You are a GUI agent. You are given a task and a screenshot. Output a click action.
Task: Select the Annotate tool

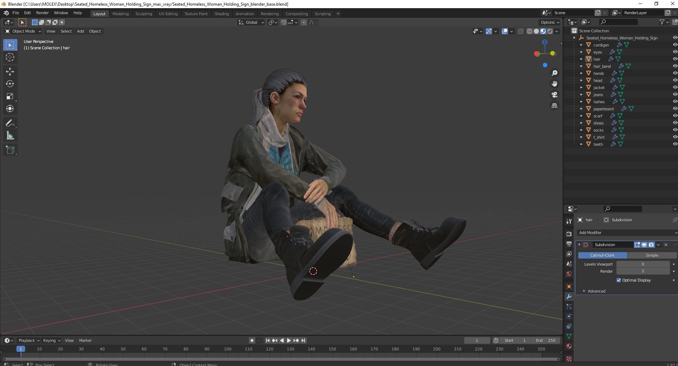pyautogui.click(x=10, y=123)
